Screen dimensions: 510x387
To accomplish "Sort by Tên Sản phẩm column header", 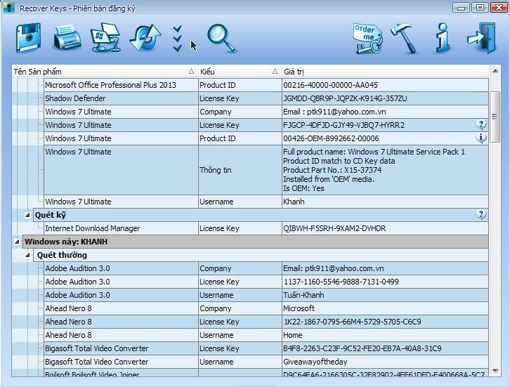I will 105,71.
